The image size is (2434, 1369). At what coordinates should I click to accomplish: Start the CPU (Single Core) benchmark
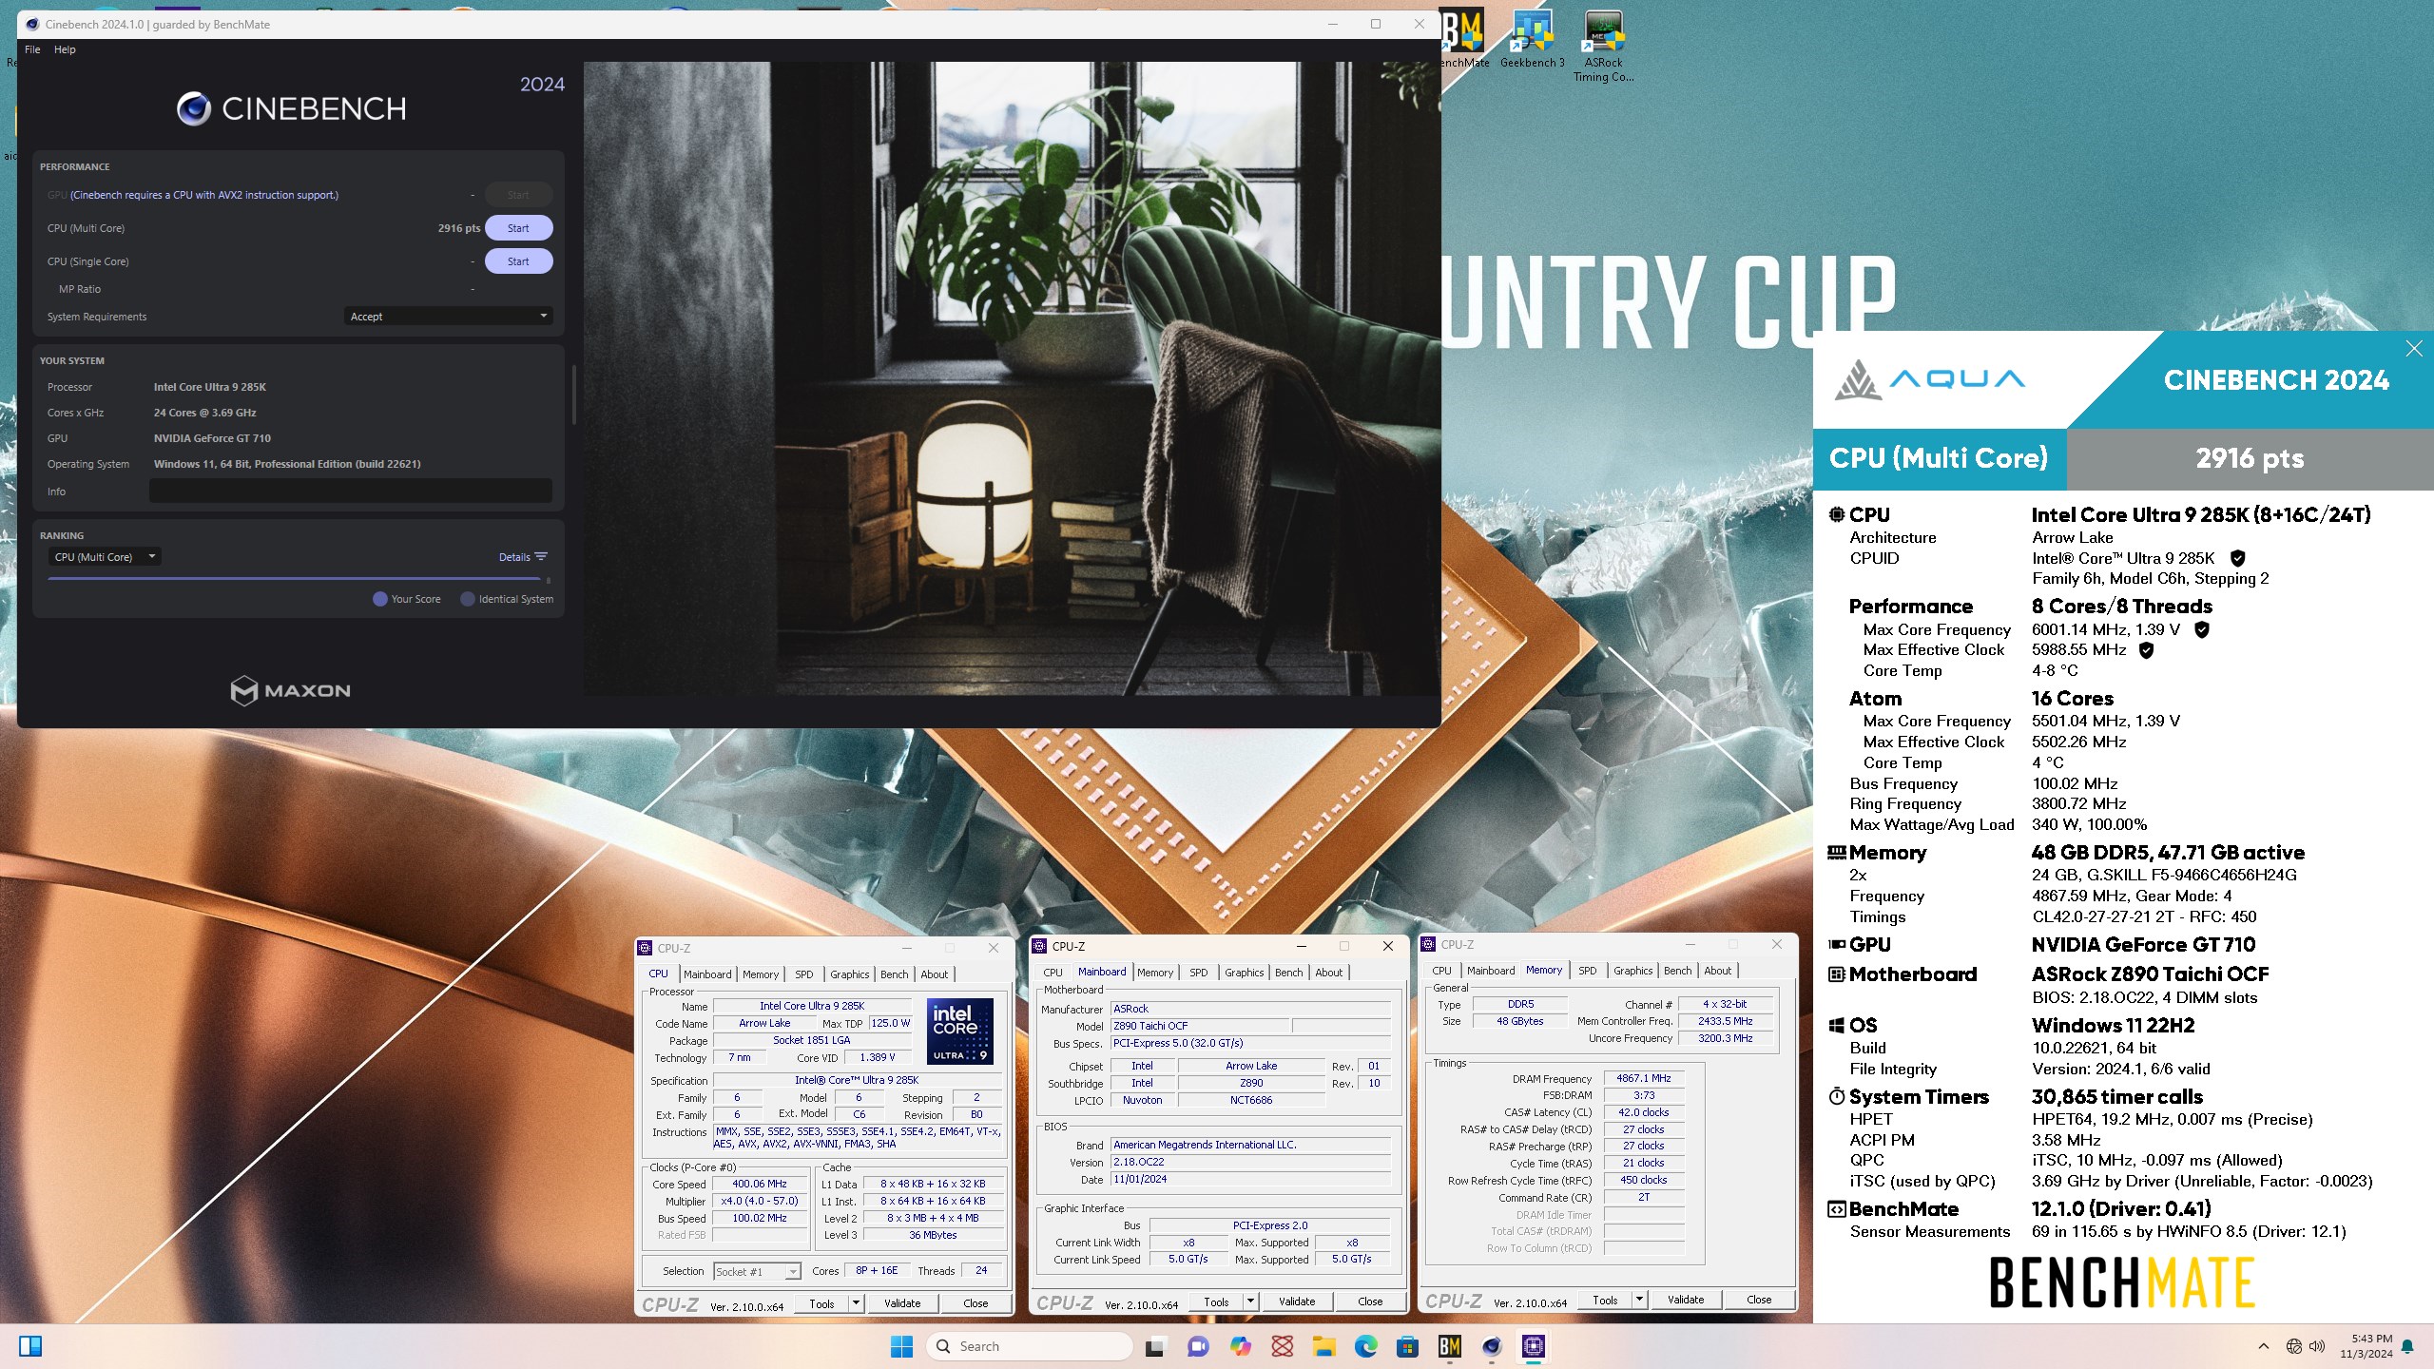point(518,261)
